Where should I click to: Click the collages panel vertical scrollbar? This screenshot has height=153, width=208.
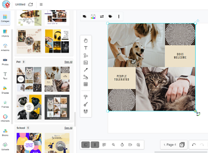click(x=75, y=119)
